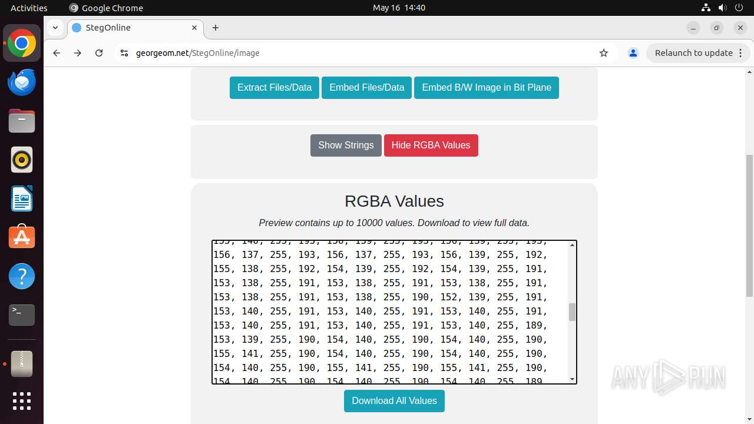Click the RGBA values scrollbar thumb
Screen dimensions: 754x424
(572, 312)
